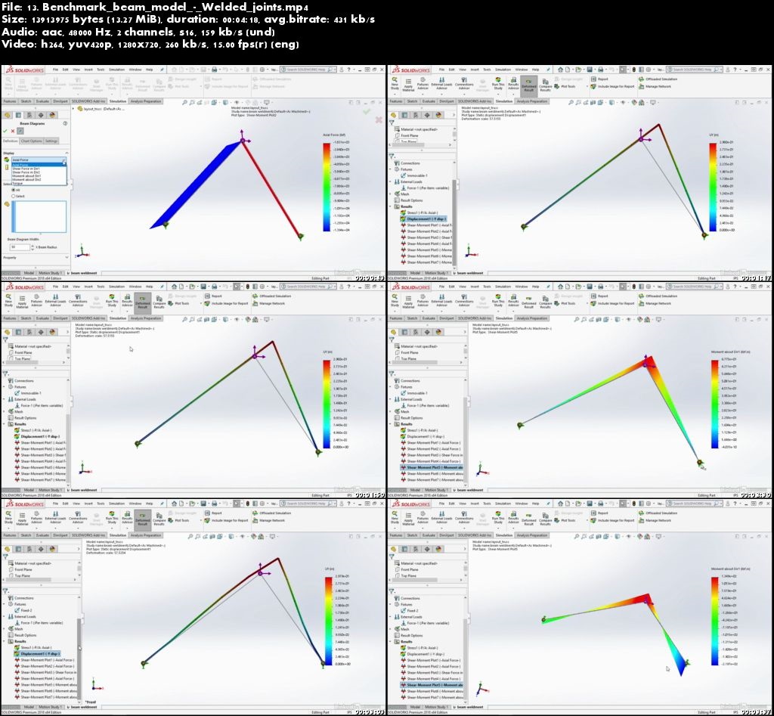Click Offloaded Simulation, top-right frame
Image resolution: width=774 pixels, height=716 pixels.
pos(658,79)
